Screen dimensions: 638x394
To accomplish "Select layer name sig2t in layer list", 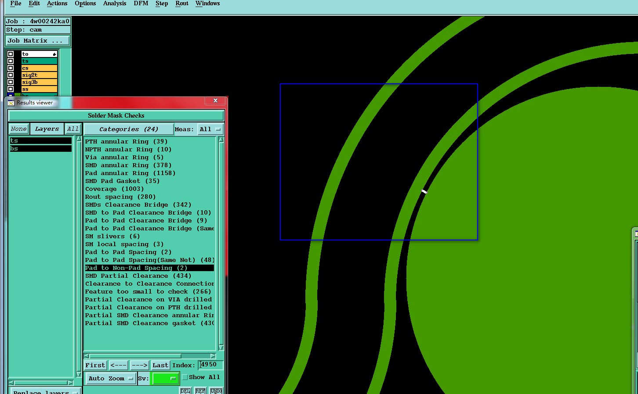I will (x=39, y=75).
